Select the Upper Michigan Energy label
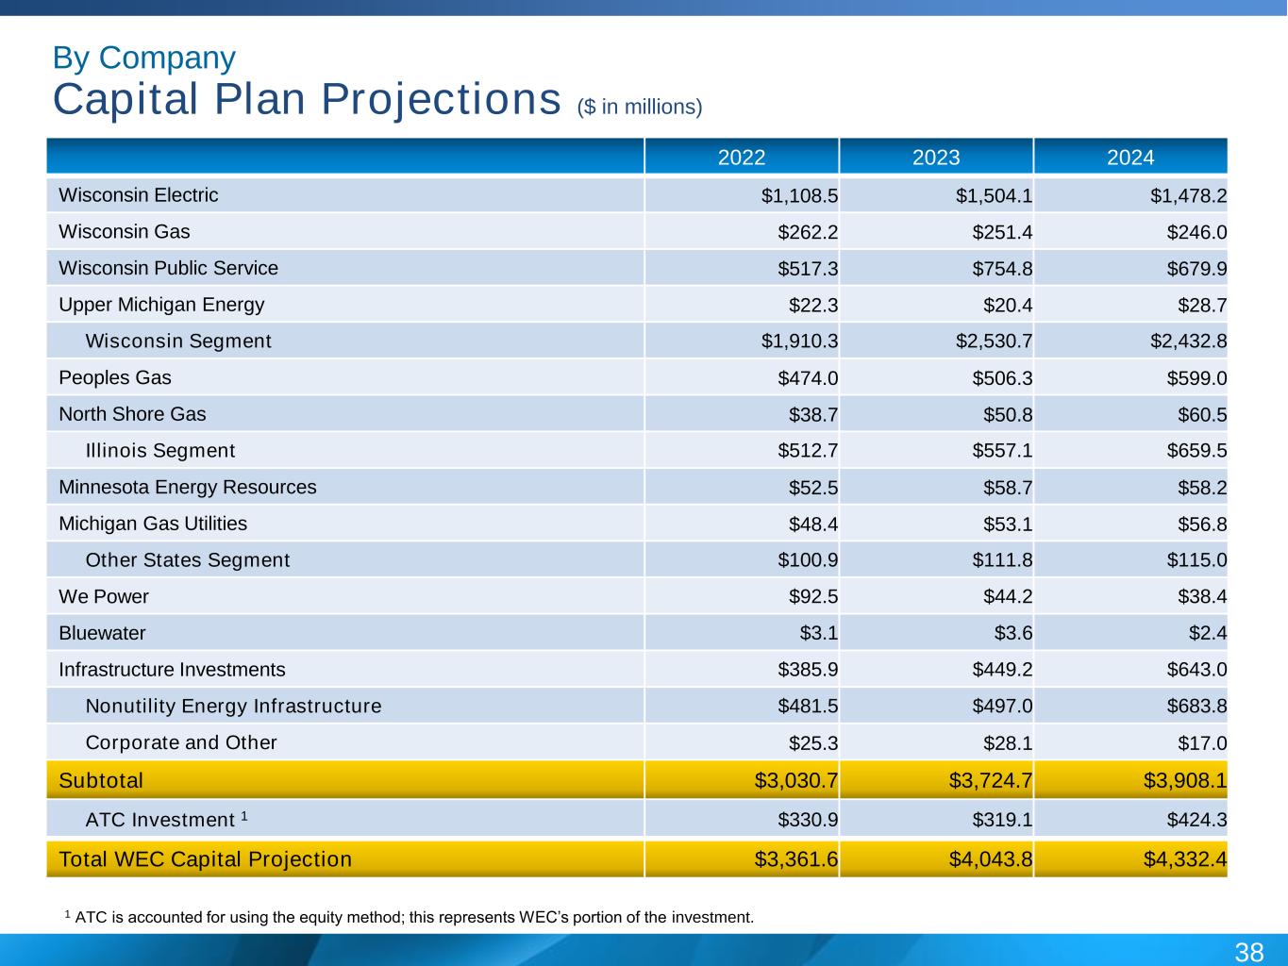 pos(161,305)
